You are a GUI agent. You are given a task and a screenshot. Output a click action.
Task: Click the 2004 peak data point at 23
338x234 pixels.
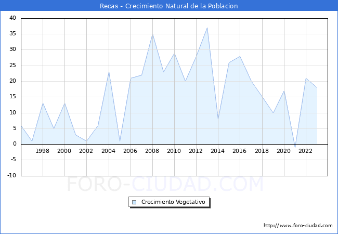tap(109, 72)
